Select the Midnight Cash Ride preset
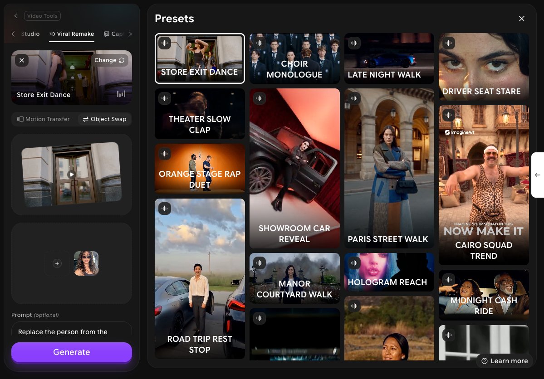The width and height of the screenshot is (544, 379). pyautogui.click(x=484, y=295)
